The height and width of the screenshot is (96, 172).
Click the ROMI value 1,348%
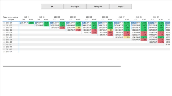[161, 23]
